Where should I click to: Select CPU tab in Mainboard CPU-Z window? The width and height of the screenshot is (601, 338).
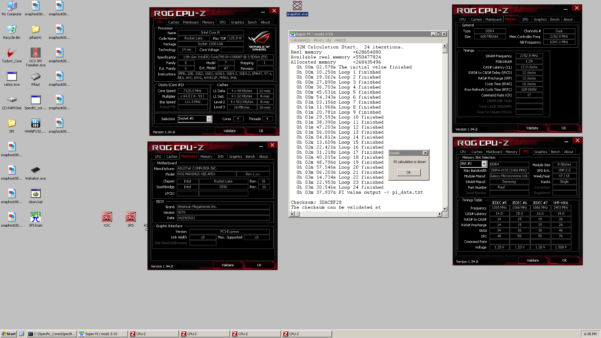[158, 157]
